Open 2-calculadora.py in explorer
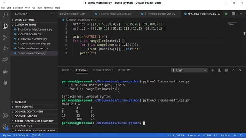The width and height of the screenshot is (246, 138). (x=34, y=34)
